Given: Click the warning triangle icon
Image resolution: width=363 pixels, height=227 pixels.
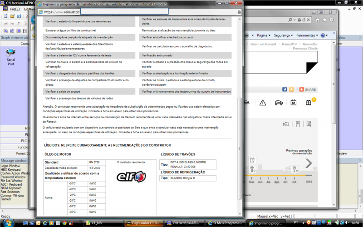Looking at the screenshot, I should point(262,103).
